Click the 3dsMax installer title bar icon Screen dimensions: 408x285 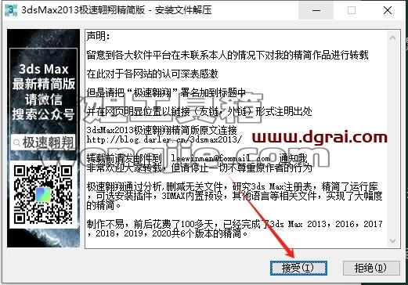pyautogui.click(x=11, y=10)
